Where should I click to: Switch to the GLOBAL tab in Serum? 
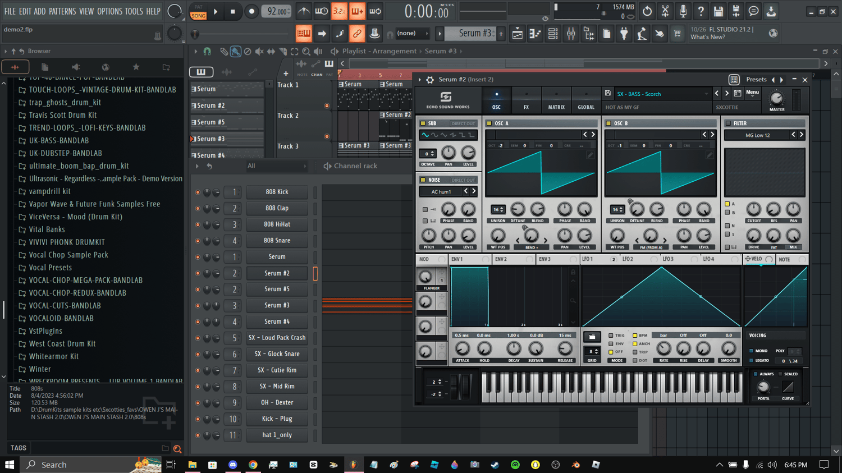(x=586, y=100)
